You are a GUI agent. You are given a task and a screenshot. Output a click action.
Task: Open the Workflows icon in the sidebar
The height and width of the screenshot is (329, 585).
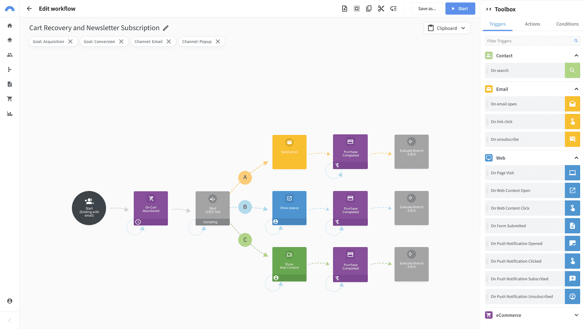10,69
